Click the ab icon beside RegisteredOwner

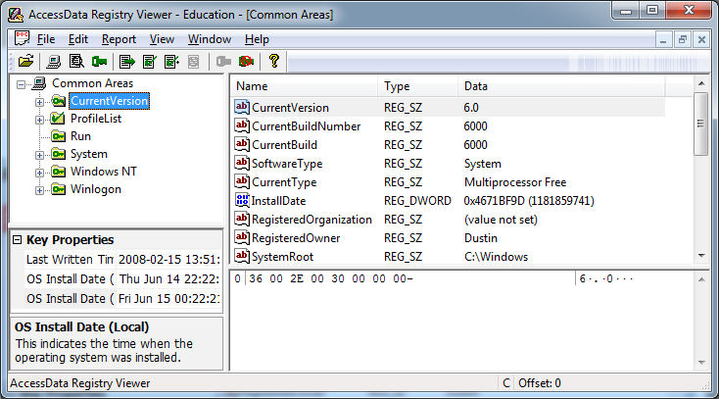pyautogui.click(x=242, y=237)
